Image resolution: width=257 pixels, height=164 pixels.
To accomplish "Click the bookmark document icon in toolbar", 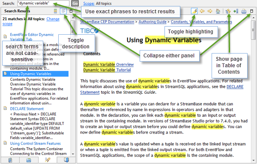I will point(236,11).
